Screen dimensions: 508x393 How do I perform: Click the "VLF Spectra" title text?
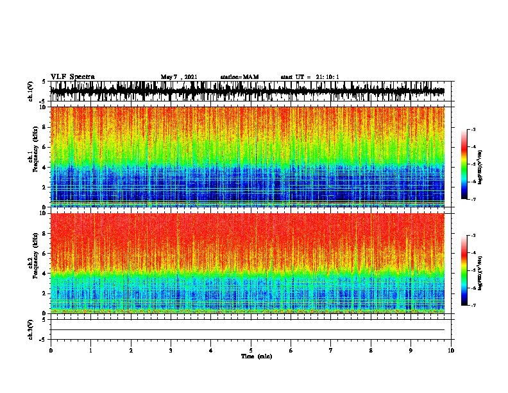[72, 77]
